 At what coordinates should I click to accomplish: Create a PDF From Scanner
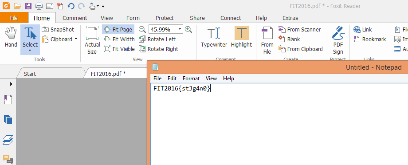pyautogui.click(x=299, y=29)
